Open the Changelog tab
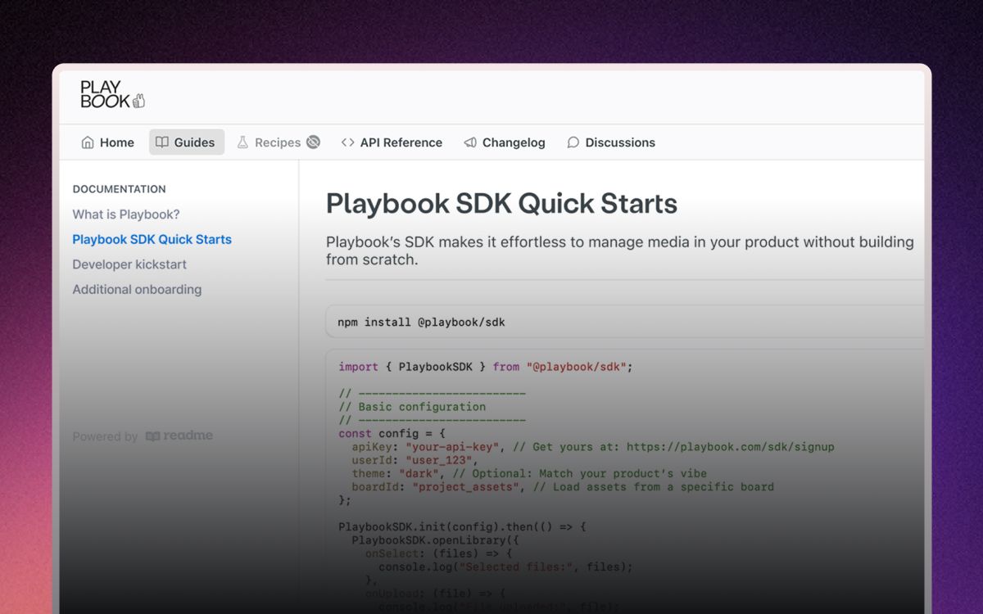The height and width of the screenshot is (614, 983). (505, 142)
